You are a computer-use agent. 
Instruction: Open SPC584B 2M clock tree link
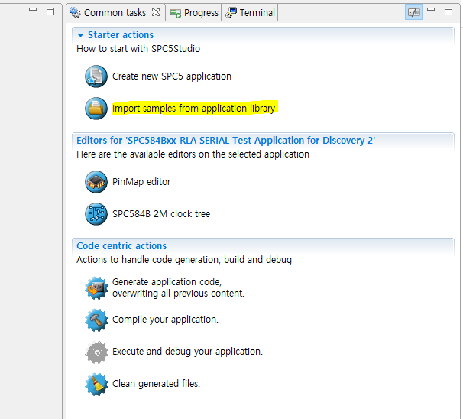pyautogui.click(x=161, y=213)
